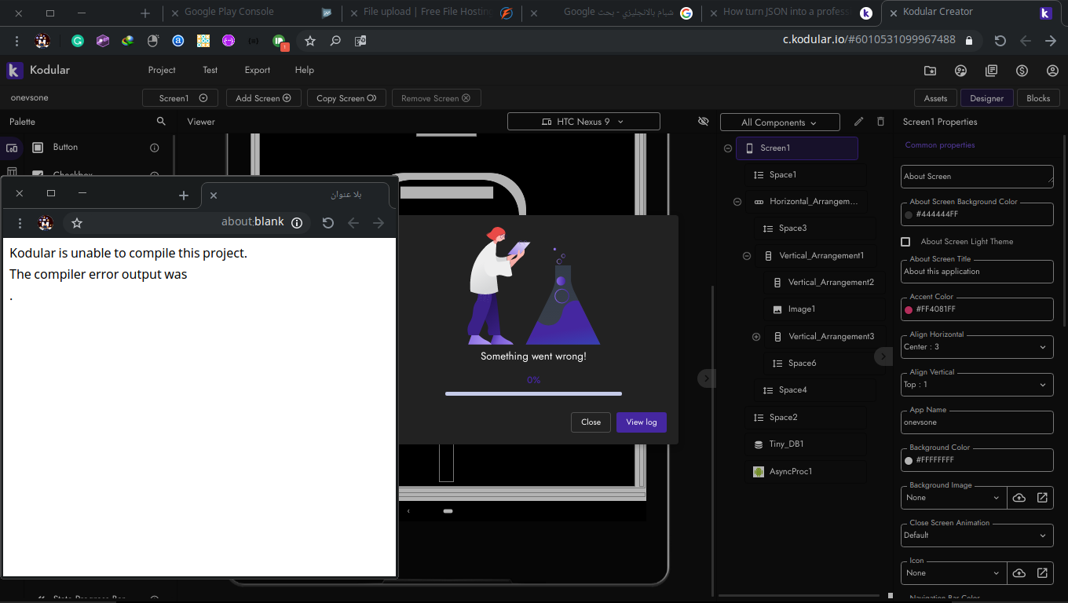
Task: Rename the selected component with the pencil icon
Action: 858,121
